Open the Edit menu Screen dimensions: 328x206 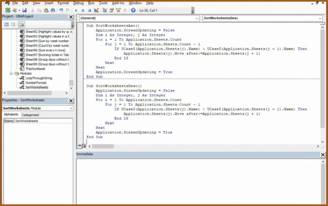25,3
